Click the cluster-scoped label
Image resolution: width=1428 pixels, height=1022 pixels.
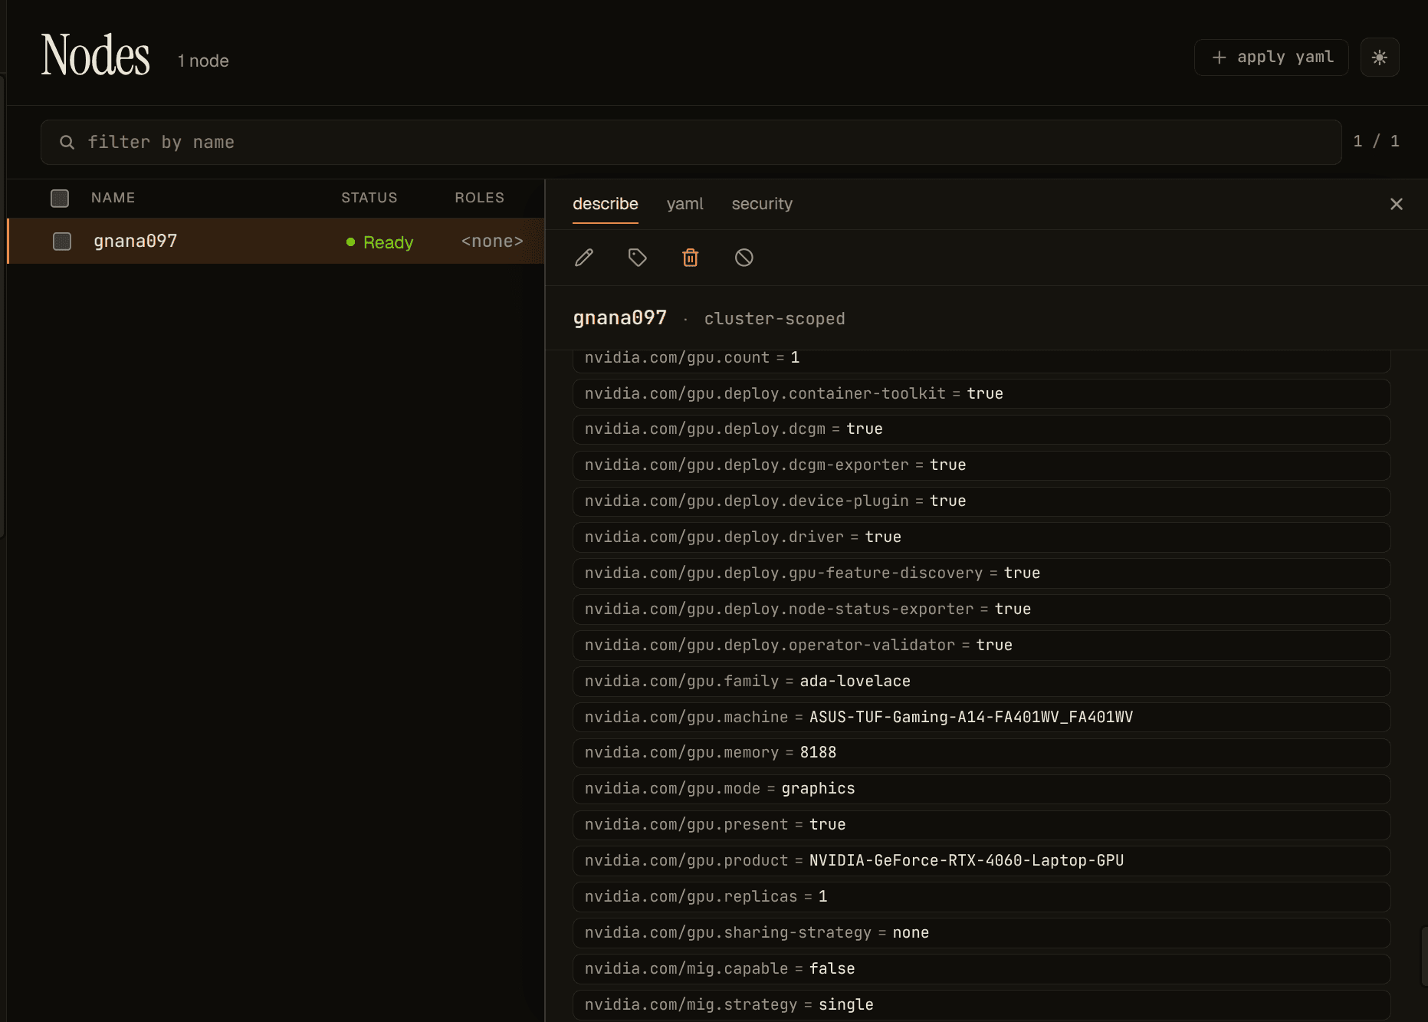point(775,319)
